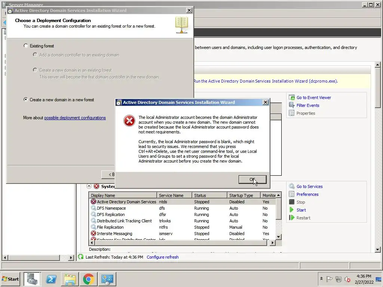Open Go to Services
This screenshot has height=287, width=383.
click(309, 186)
